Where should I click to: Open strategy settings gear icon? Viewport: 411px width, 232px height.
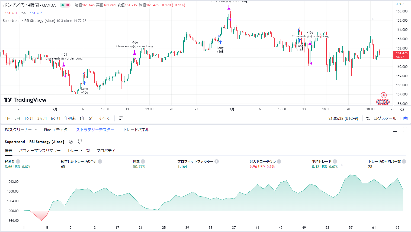click(71, 142)
